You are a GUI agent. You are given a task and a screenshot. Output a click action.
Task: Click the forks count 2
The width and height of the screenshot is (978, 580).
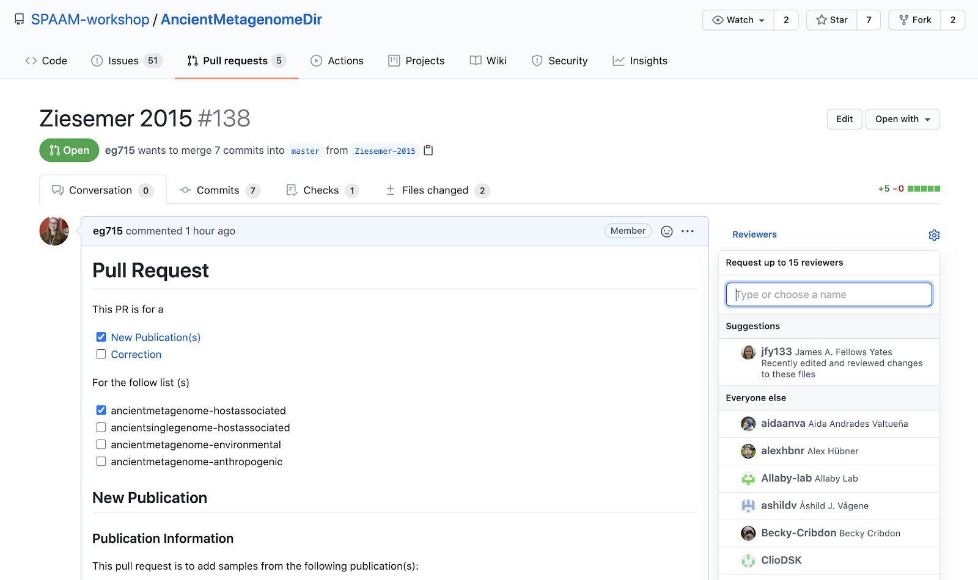[x=953, y=20]
